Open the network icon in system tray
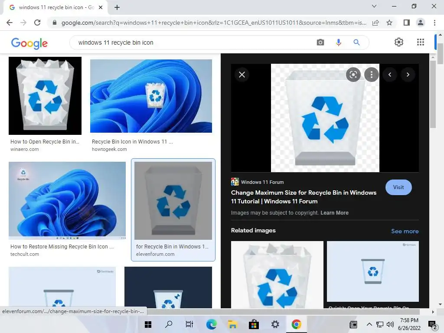This screenshot has width=444, height=333. pyautogui.click(x=380, y=324)
